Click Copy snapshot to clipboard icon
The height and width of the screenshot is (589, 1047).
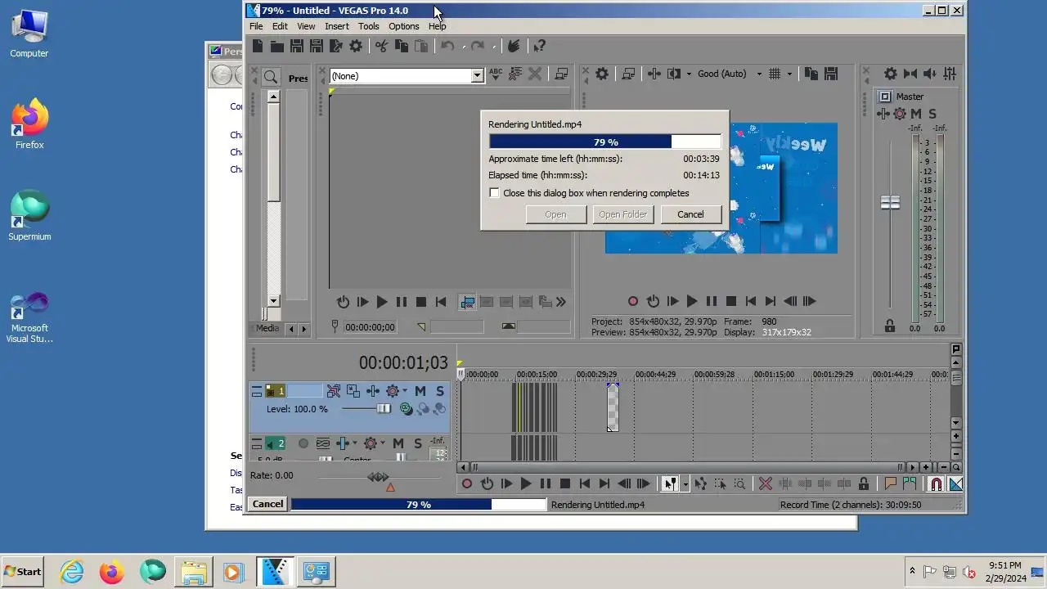pos(811,74)
